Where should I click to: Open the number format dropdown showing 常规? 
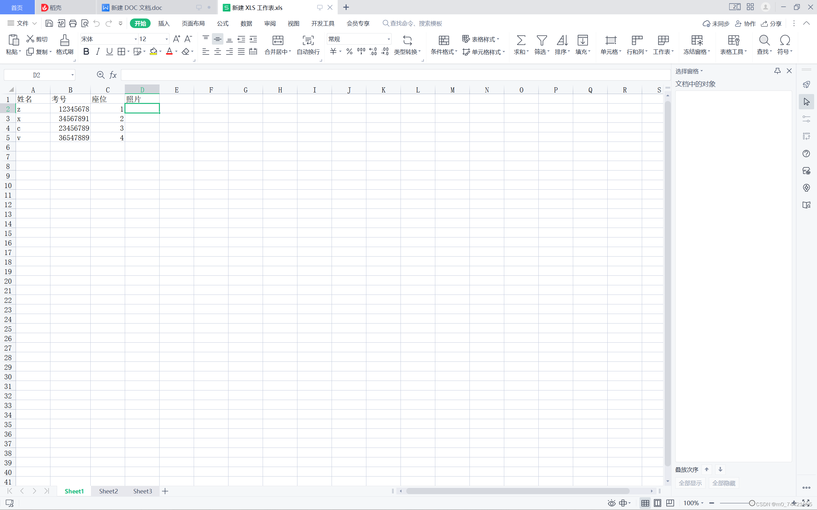pos(389,39)
